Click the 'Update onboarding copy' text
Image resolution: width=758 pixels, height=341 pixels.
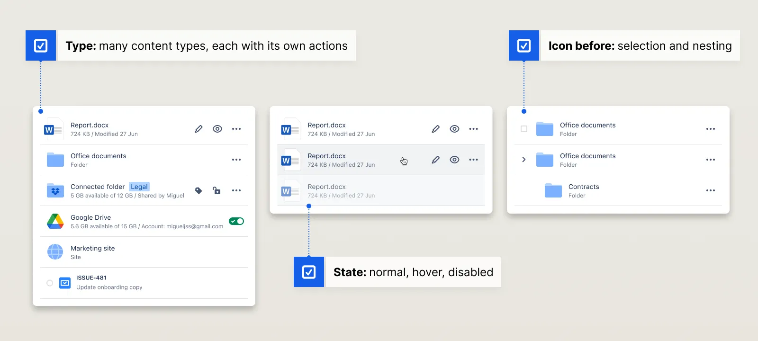(109, 287)
